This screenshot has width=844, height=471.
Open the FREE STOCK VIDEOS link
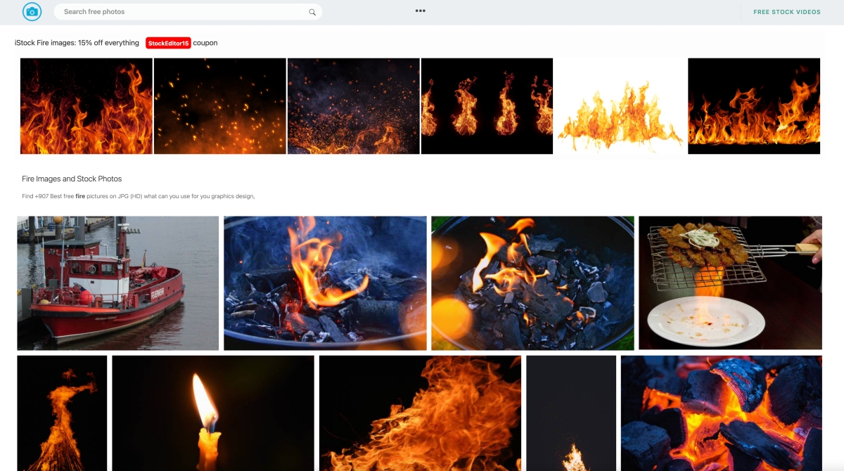click(x=787, y=12)
